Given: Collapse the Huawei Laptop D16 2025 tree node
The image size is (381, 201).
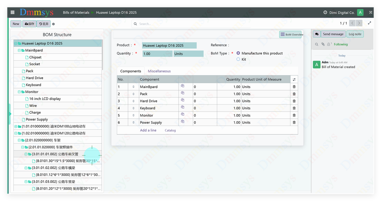Looking at the screenshot, I should coord(16,43).
